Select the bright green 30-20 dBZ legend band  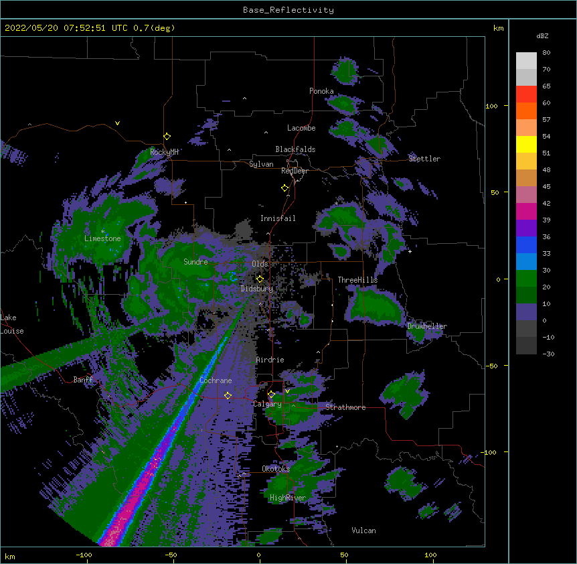point(526,279)
